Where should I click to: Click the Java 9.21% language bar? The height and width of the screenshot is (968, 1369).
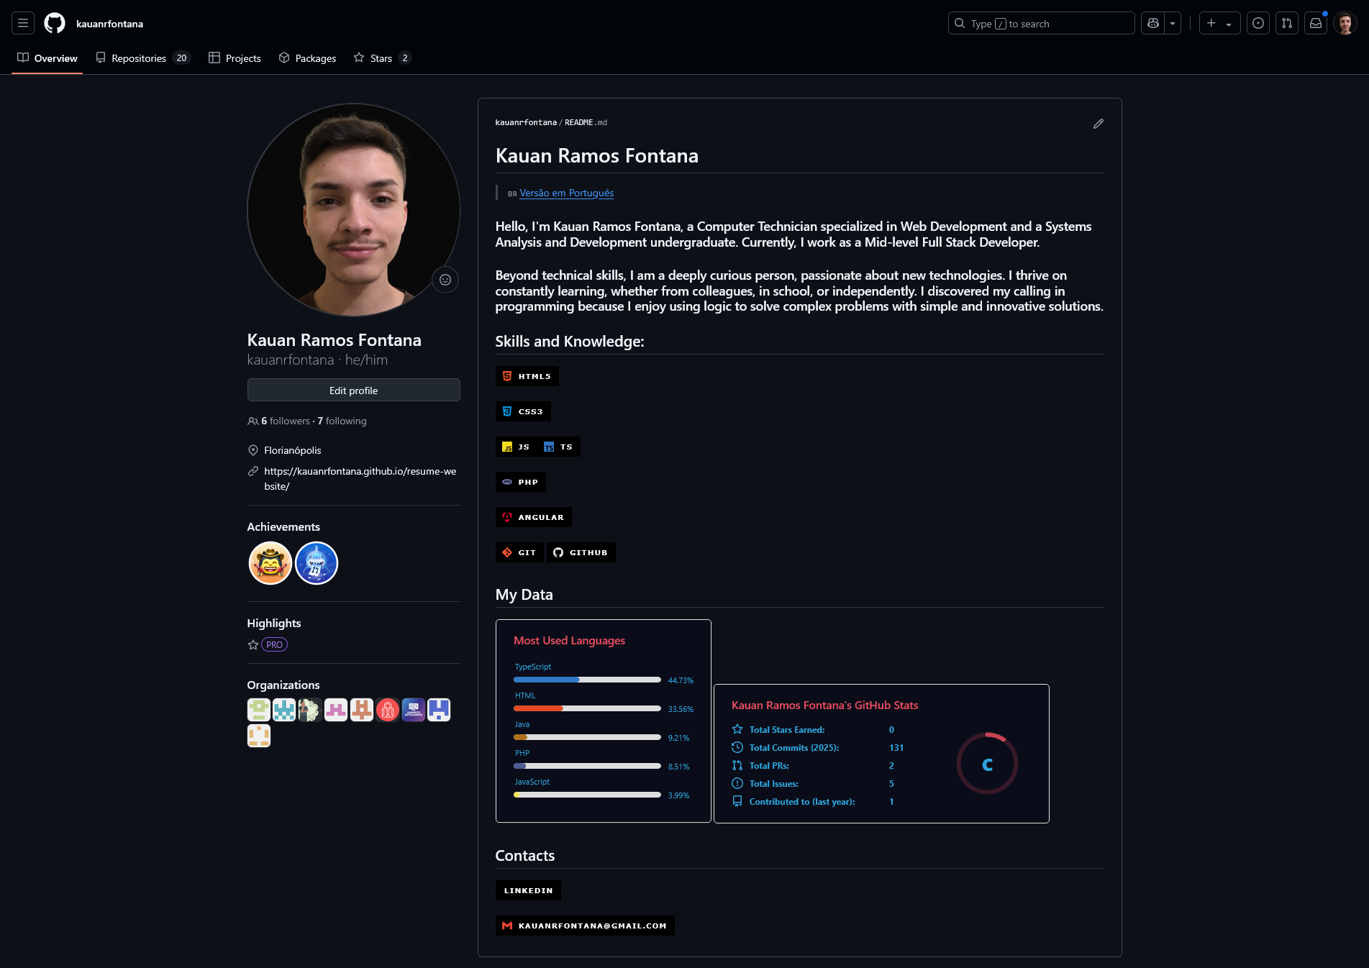tap(587, 737)
